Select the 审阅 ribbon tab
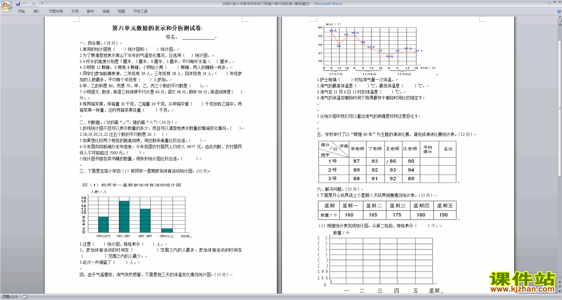Image resolution: width=562 pixels, height=300 pixels. coord(106,11)
